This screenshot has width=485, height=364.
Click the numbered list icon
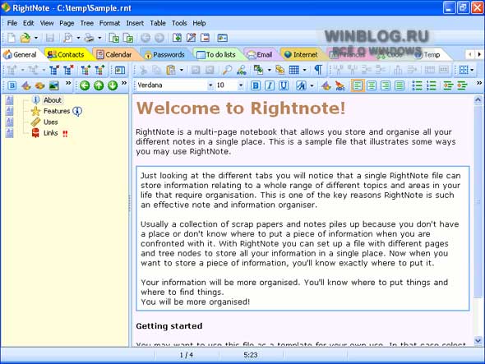coord(432,85)
